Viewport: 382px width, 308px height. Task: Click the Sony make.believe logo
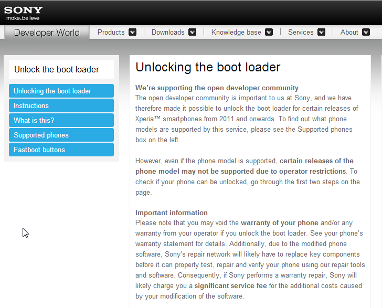[x=23, y=13]
